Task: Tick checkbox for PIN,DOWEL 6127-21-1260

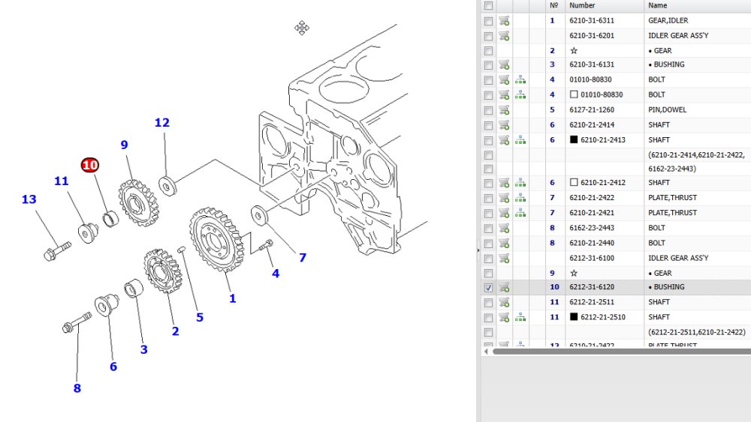Action: click(x=488, y=110)
